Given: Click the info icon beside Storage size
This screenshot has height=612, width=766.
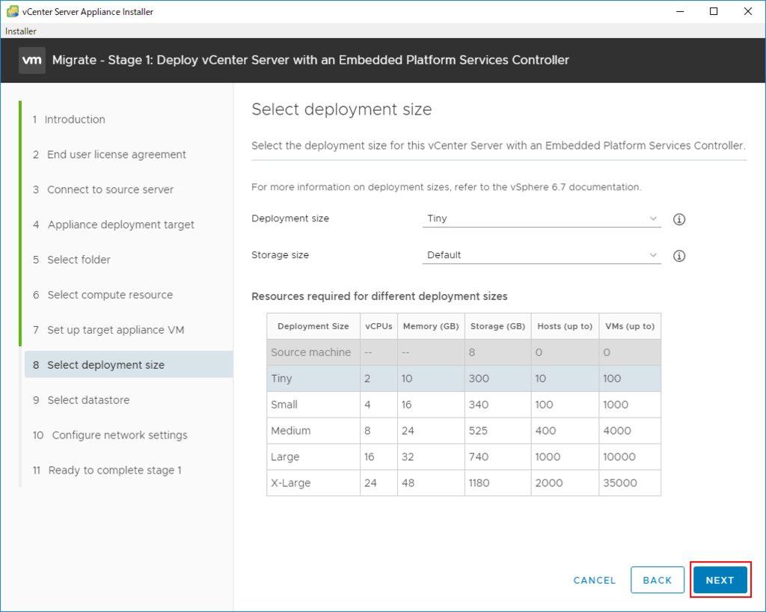Looking at the screenshot, I should (x=679, y=256).
